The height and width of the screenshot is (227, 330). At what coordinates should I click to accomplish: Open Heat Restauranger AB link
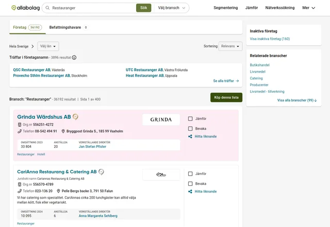(x=145, y=76)
